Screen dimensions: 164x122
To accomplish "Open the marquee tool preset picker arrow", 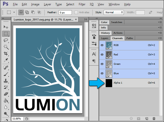I will pyautogui.click(x=14, y=12).
